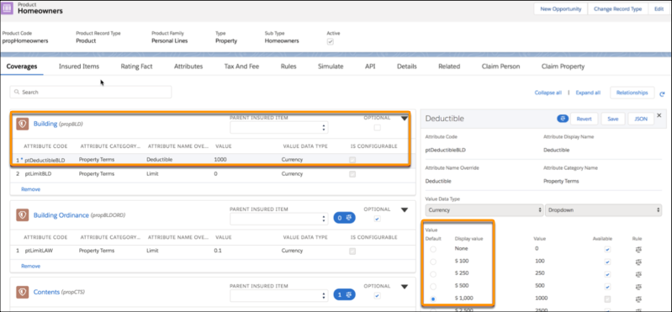
Task: Collapse the Building Ordinance coverage section
Action: click(405, 210)
